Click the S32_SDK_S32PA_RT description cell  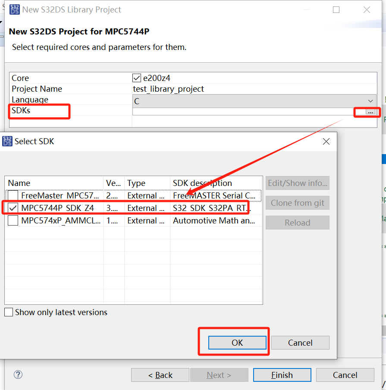pos(212,208)
